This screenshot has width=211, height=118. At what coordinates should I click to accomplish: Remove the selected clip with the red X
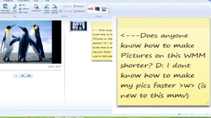pyautogui.click(x=79, y=6)
